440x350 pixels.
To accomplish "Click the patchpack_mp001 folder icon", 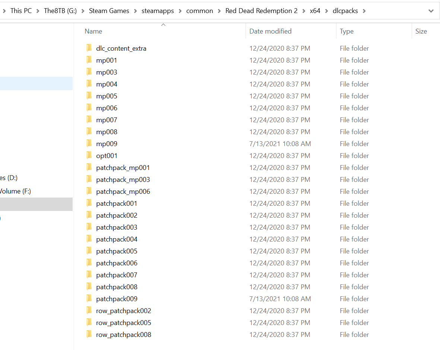I will tap(89, 167).
